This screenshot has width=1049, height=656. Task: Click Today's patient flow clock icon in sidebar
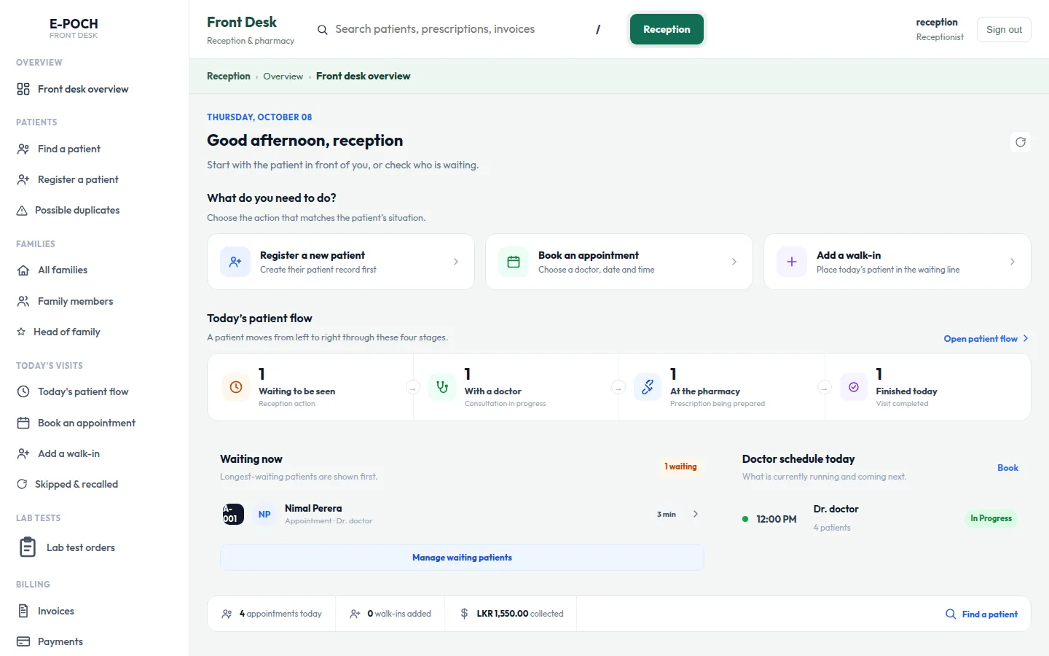(23, 391)
